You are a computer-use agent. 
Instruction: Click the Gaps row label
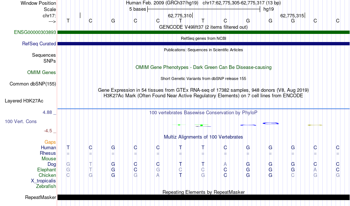tap(50, 142)
